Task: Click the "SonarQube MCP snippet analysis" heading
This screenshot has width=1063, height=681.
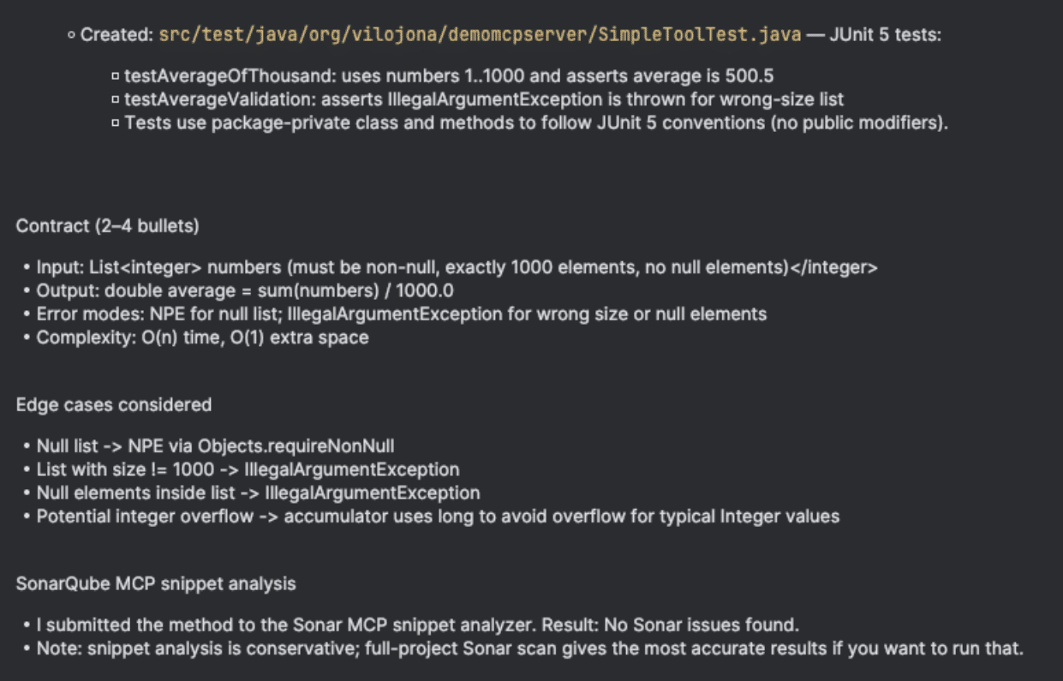Action: (x=156, y=583)
